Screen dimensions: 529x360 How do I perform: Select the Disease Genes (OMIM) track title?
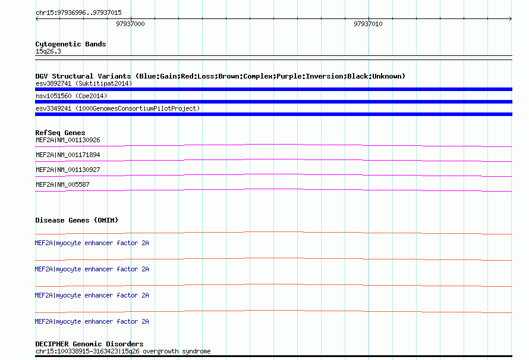point(77,220)
